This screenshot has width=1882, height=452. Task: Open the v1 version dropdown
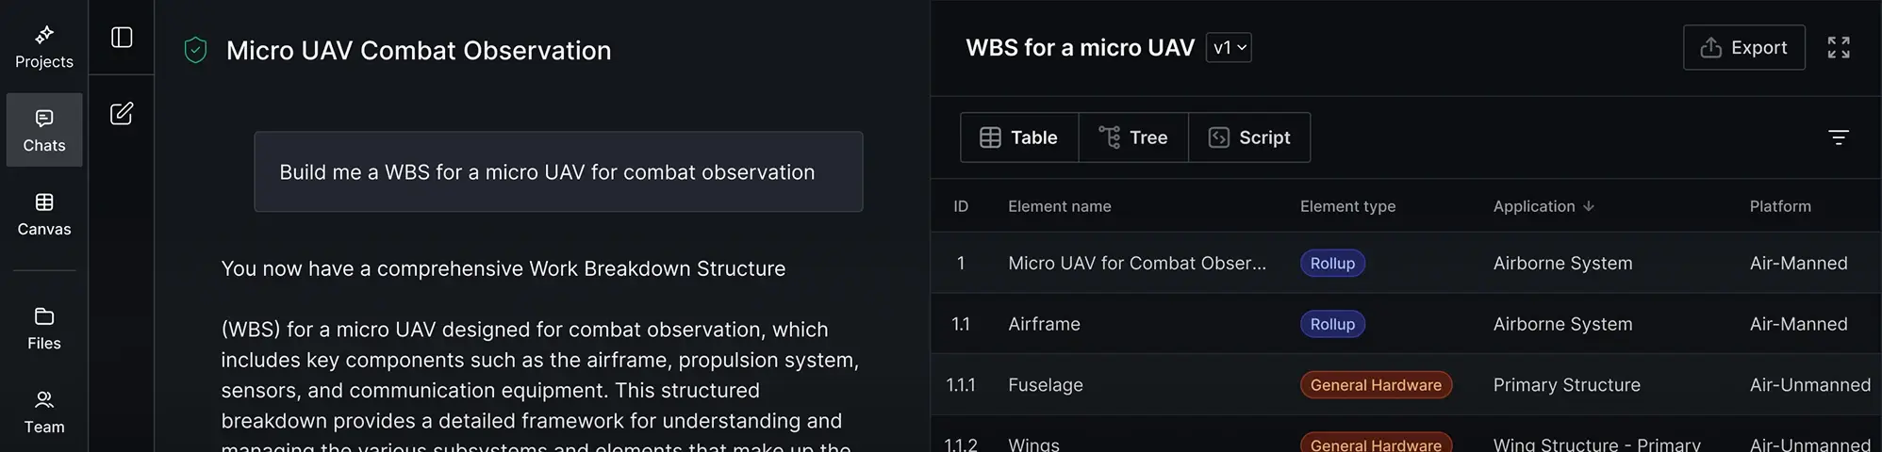[x=1229, y=48]
